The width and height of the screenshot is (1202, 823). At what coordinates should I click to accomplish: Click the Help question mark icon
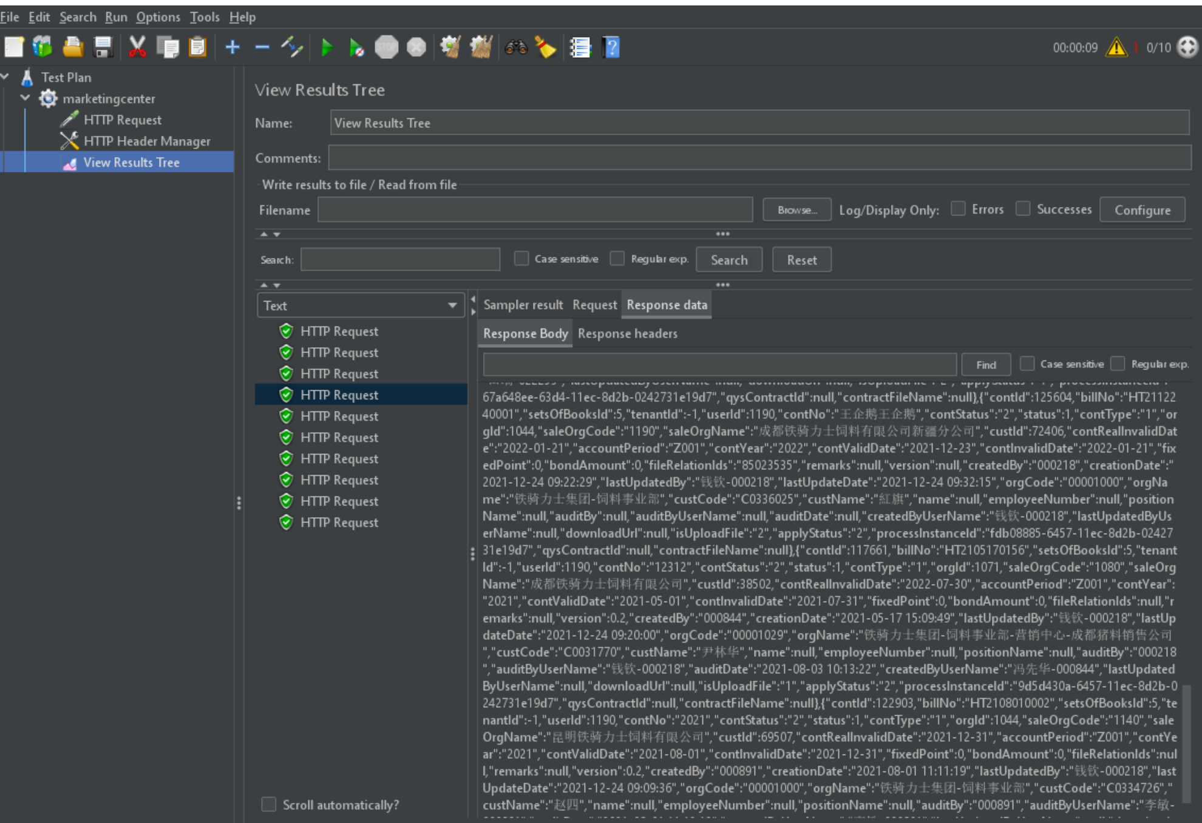point(611,47)
